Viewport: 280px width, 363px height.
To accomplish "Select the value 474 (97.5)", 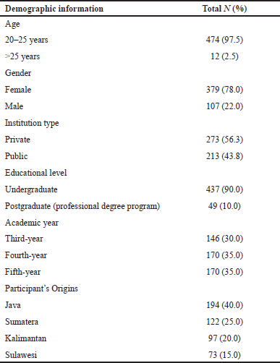I will tap(224, 40).
